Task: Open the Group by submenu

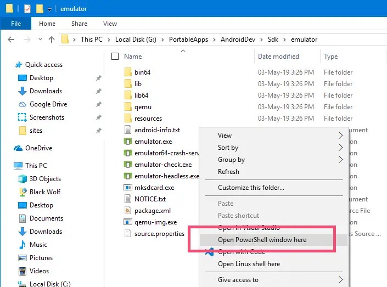Action: coord(274,160)
